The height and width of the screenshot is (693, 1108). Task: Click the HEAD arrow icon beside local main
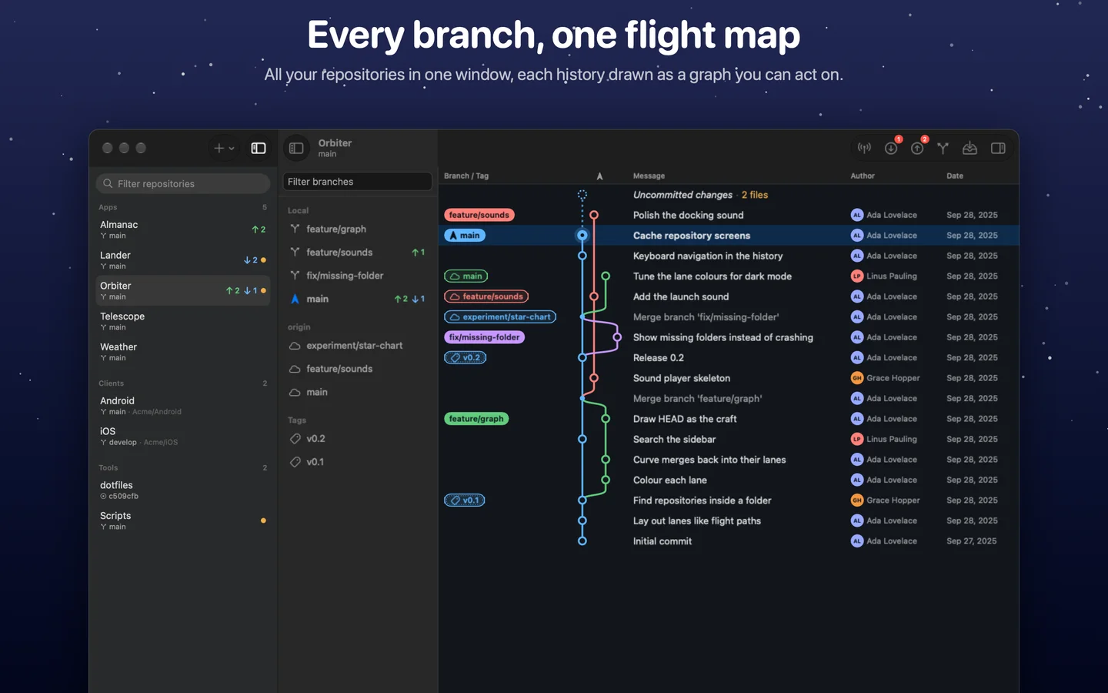point(295,299)
